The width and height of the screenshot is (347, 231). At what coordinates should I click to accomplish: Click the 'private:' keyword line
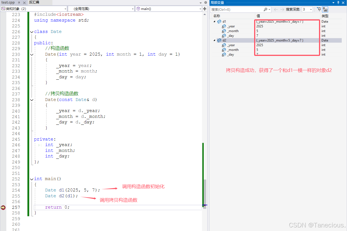[x=45, y=139]
